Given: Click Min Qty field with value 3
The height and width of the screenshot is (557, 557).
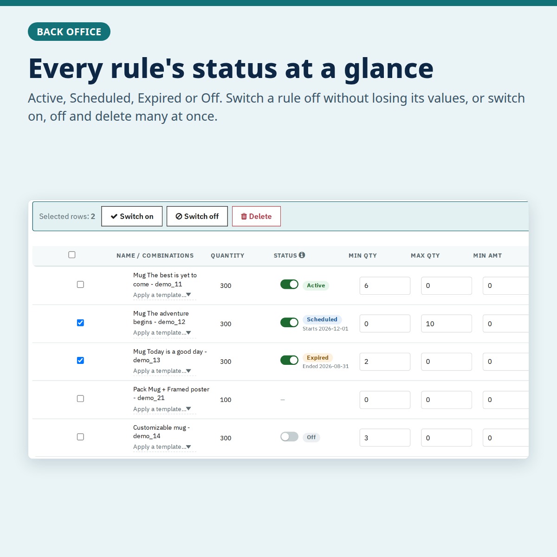Looking at the screenshot, I should click(x=385, y=438).
